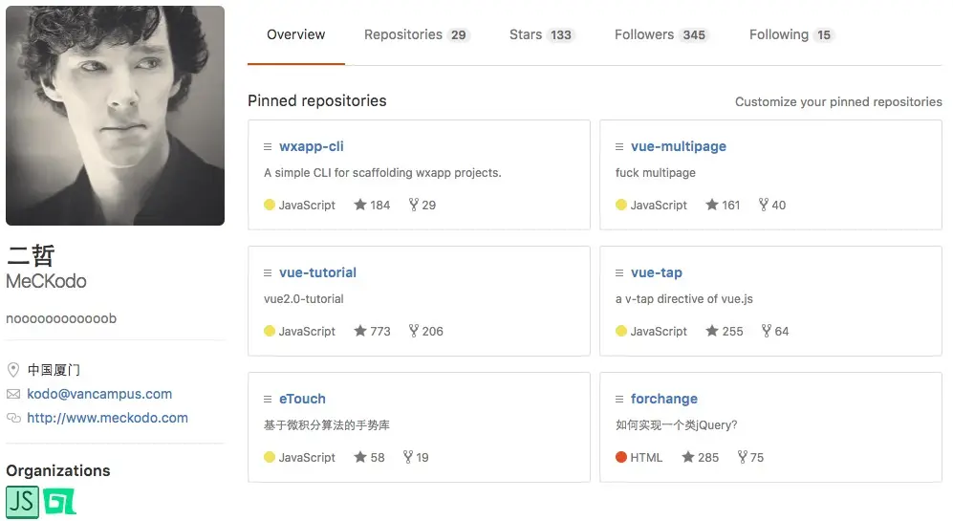Click the grip icon next to eTouch
This screenshot has width=953, height=521.
tap(268, 400)
